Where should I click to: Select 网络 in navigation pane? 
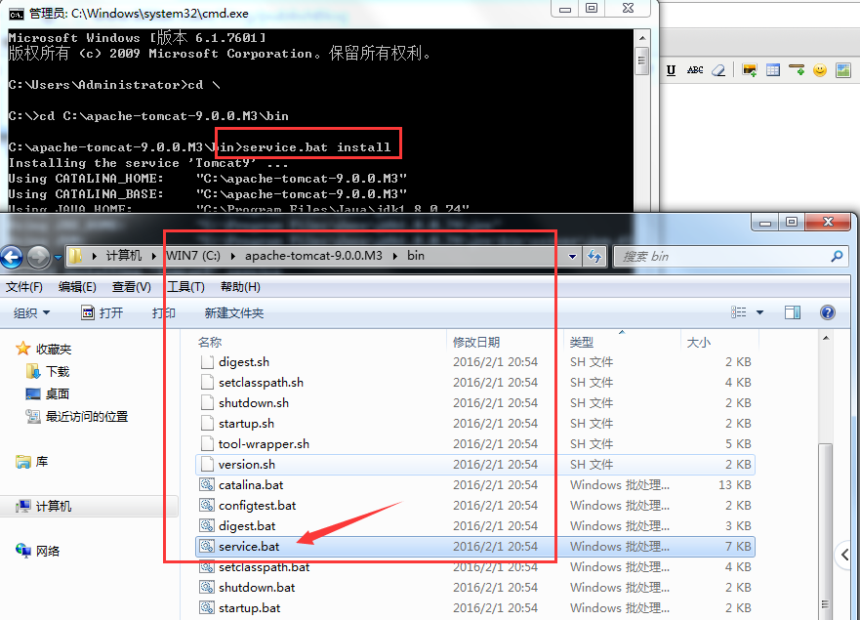[38, 551]
